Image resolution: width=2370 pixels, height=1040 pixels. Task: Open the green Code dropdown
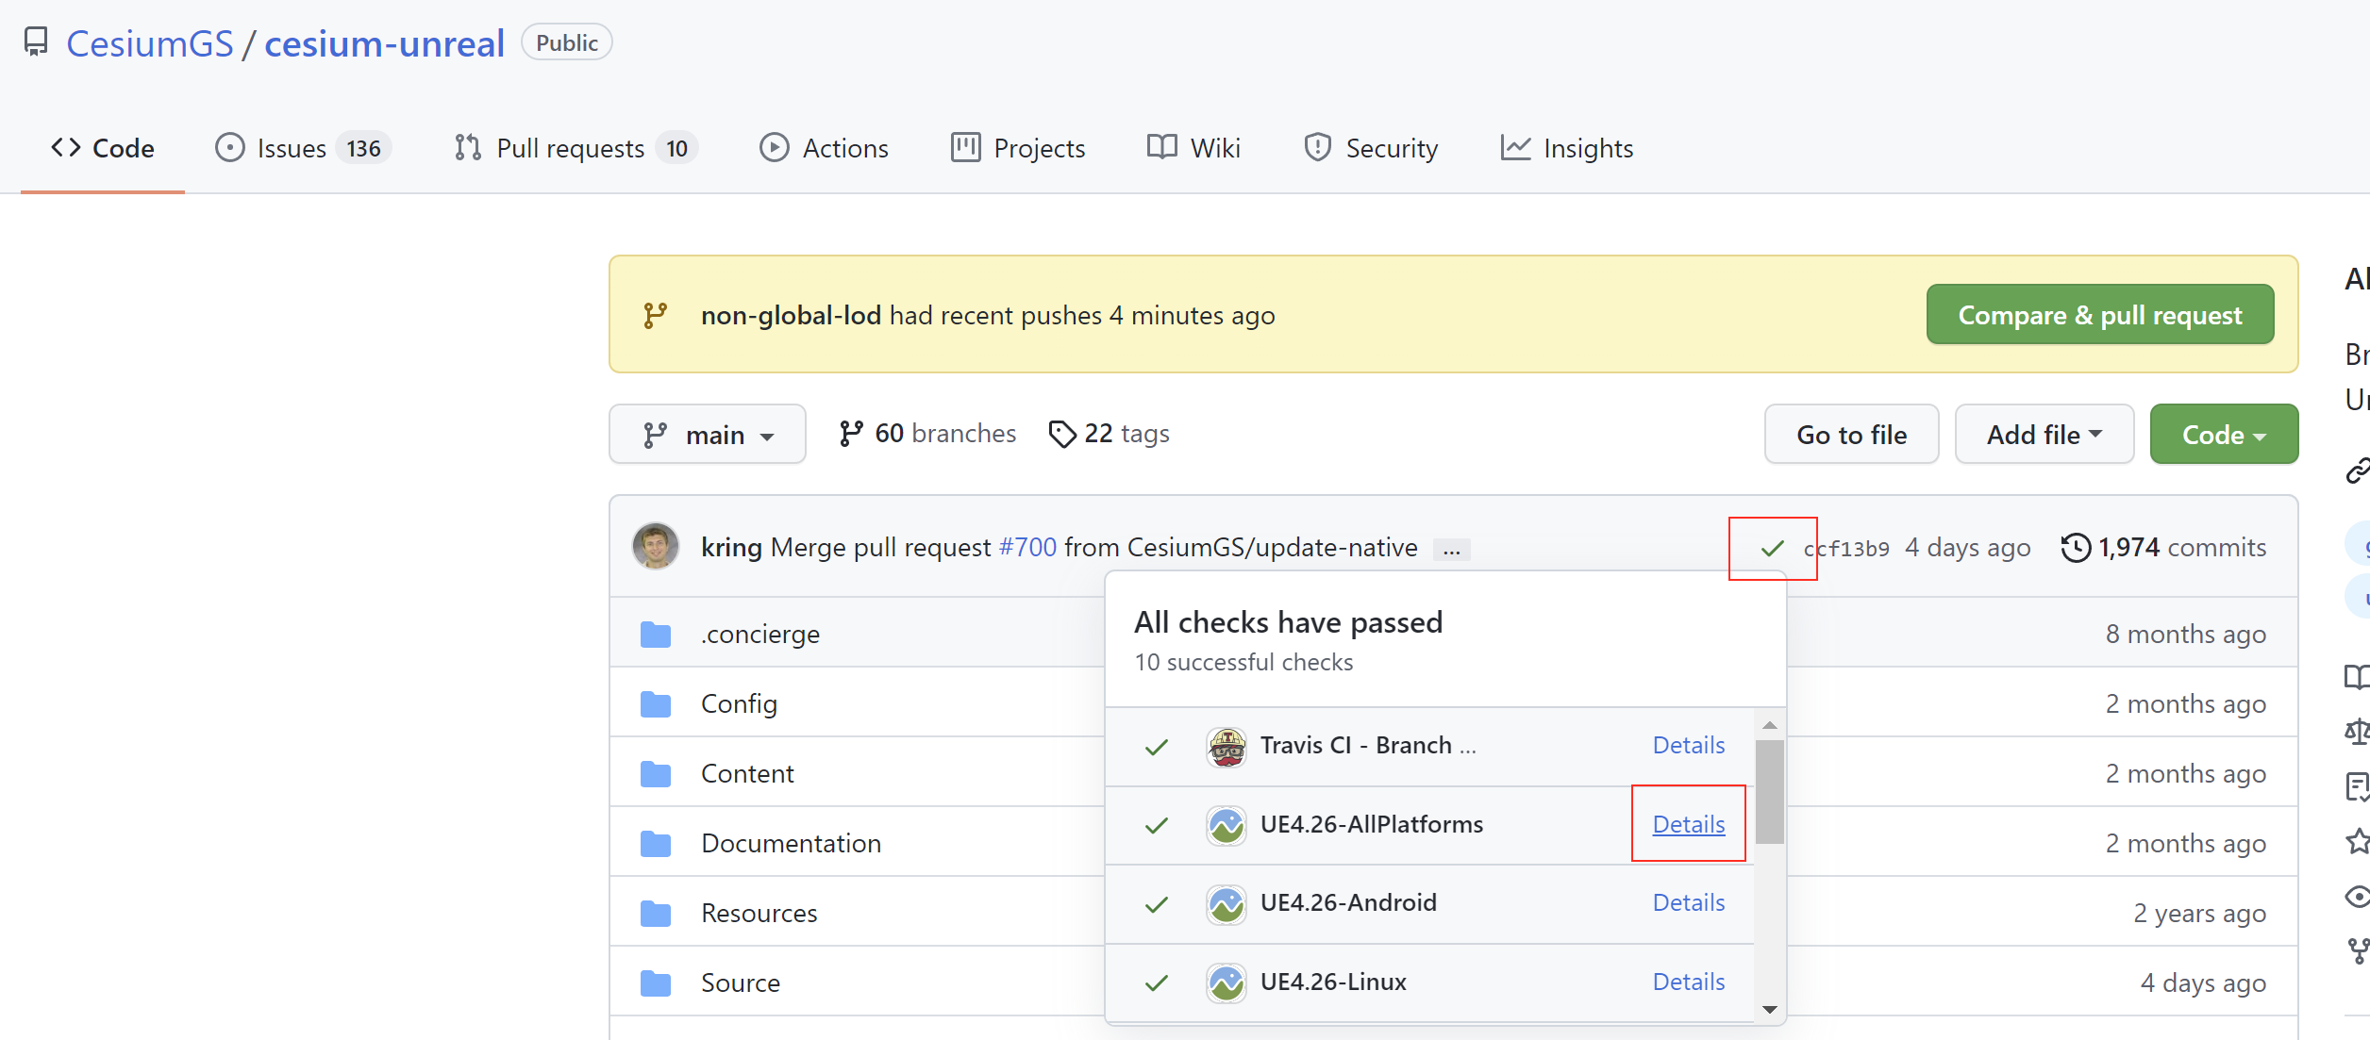[x=2223, y=434]
